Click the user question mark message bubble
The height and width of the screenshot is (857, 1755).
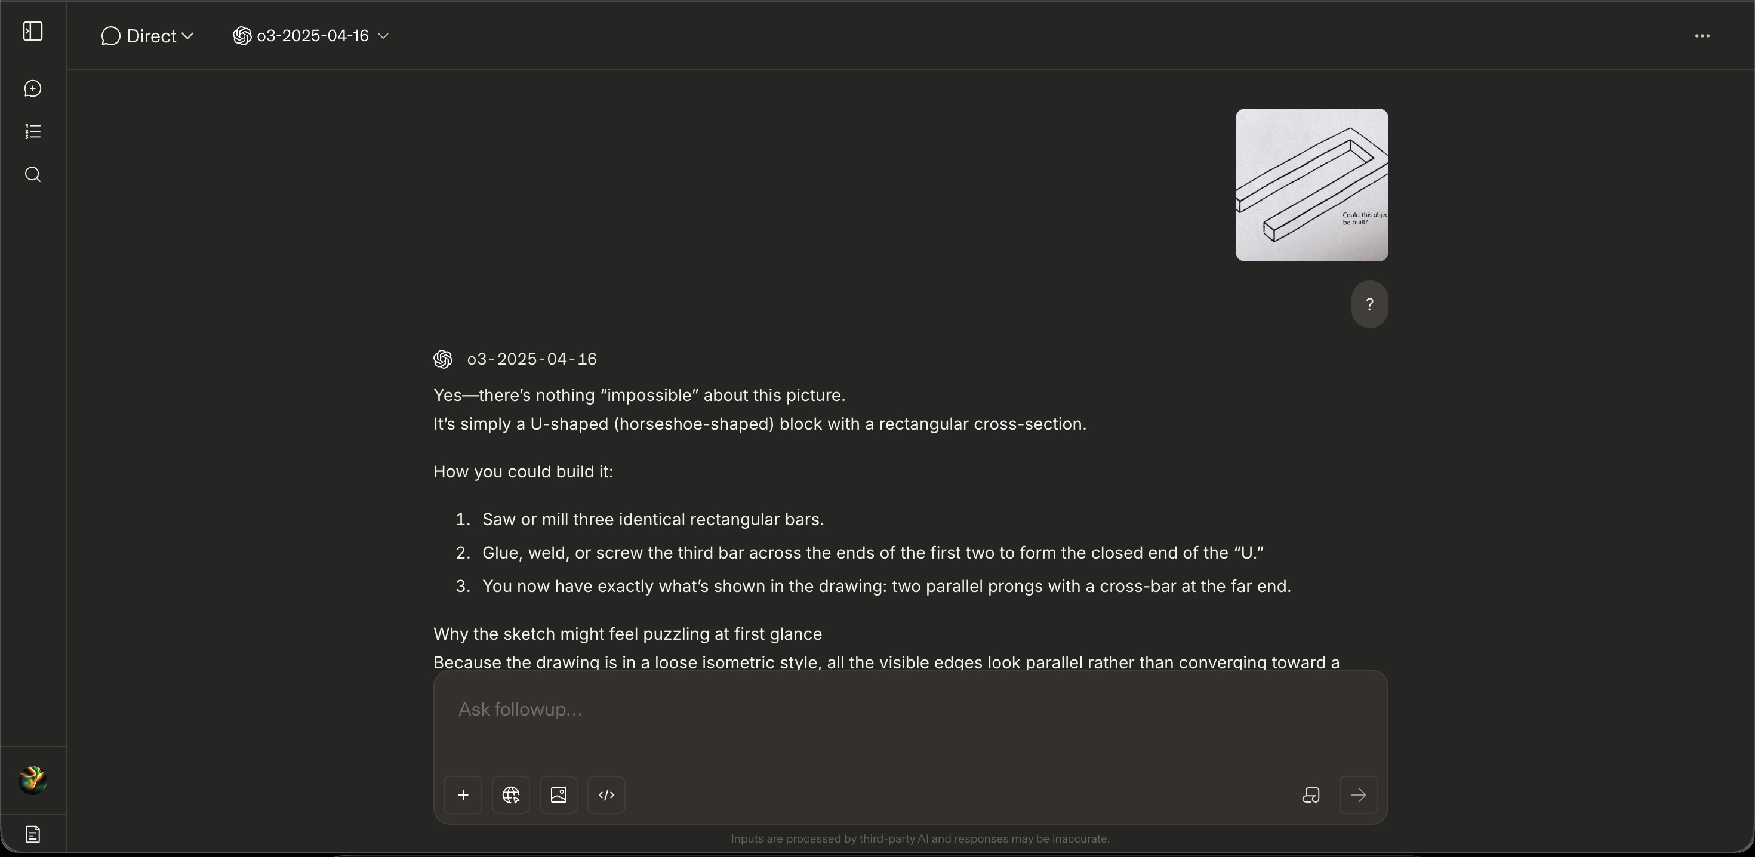click(1369, 304)
